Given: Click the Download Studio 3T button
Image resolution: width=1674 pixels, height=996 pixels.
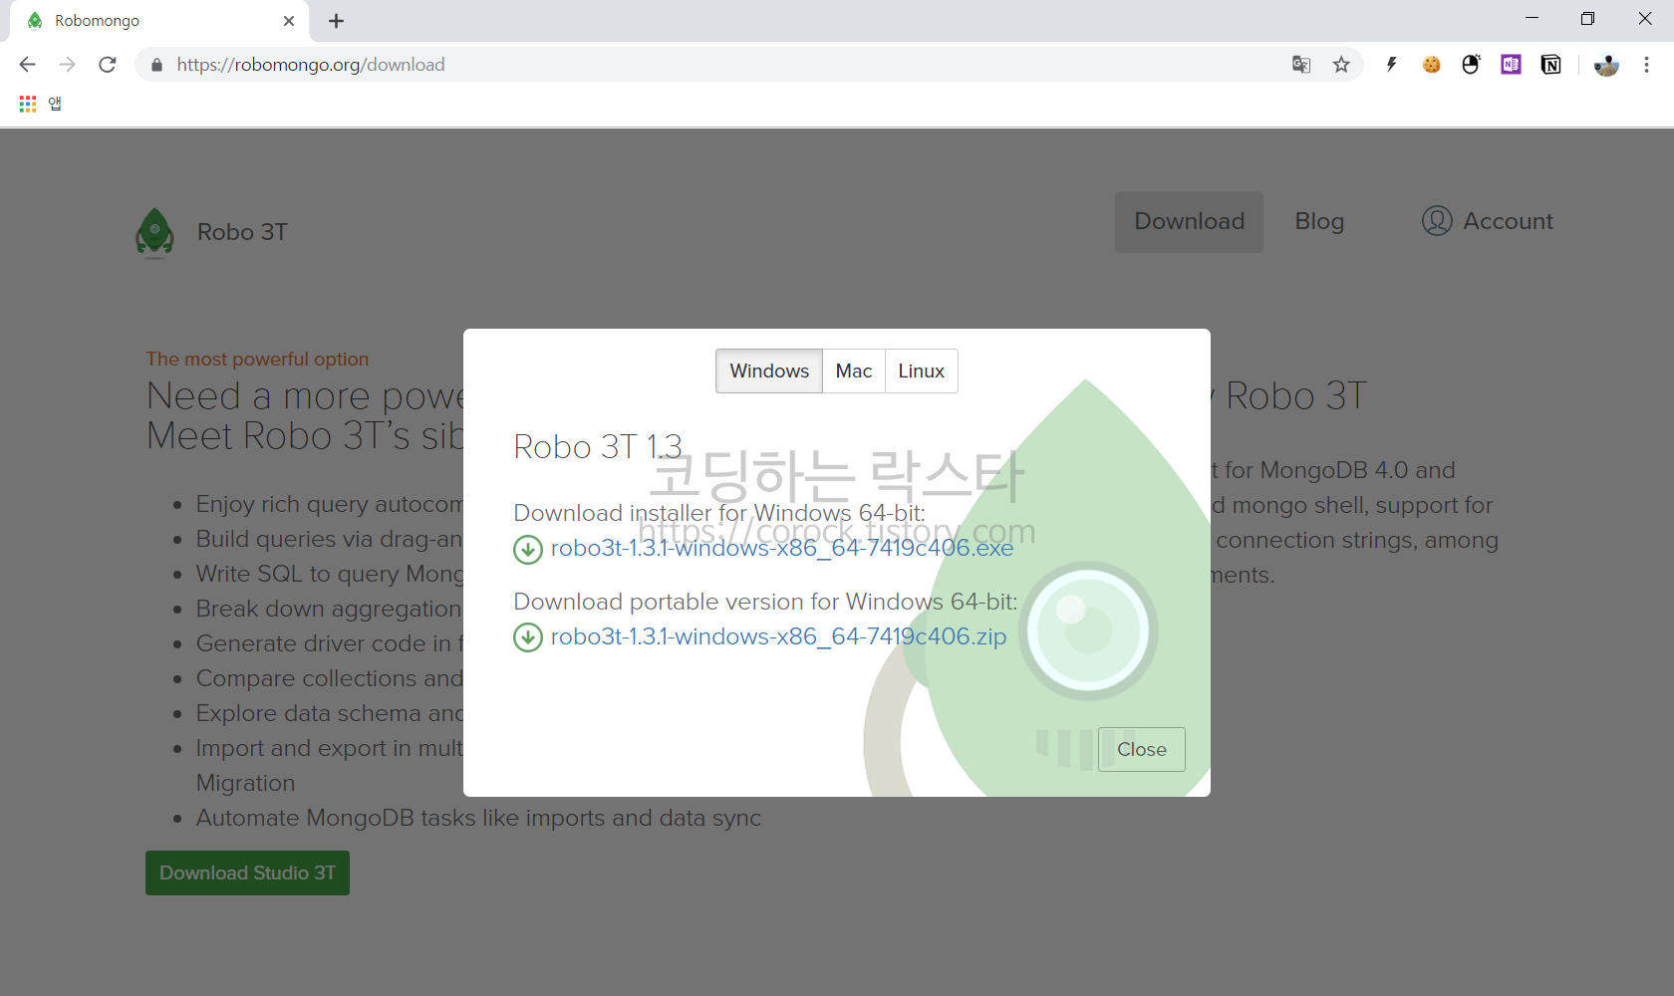Looking at the screenshot, I should point(247,872).
